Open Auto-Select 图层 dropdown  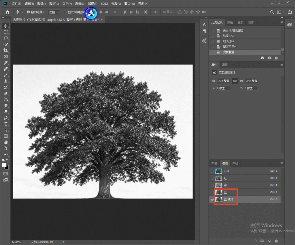[x=54, y=12]
